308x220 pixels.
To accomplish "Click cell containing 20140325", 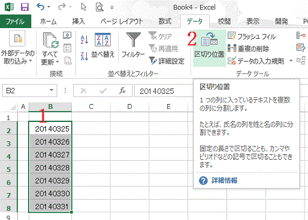I will 50,129.
